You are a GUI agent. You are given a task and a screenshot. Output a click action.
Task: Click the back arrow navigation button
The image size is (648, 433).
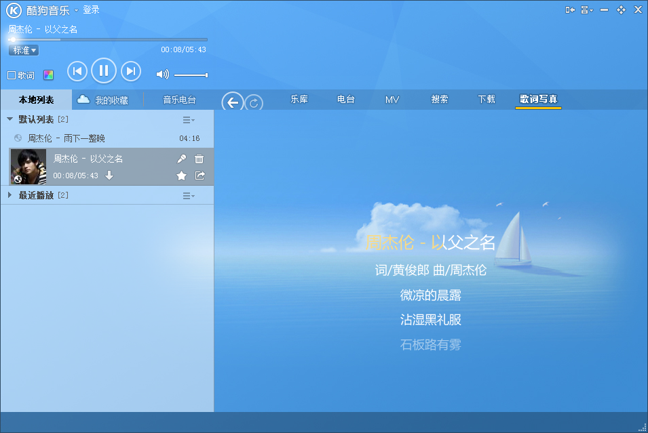tap(232, 102)
